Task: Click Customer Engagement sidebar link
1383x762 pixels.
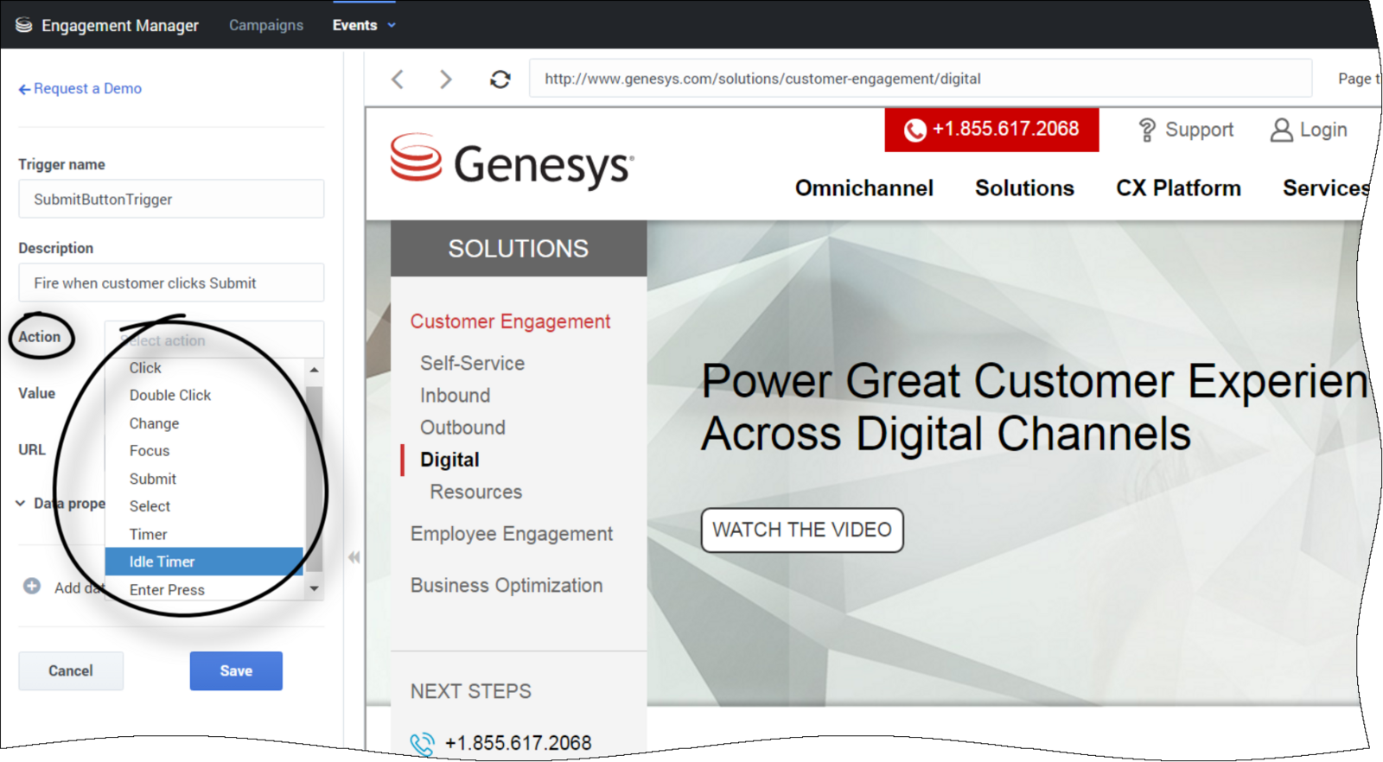Action: click(x=510, y=321)
